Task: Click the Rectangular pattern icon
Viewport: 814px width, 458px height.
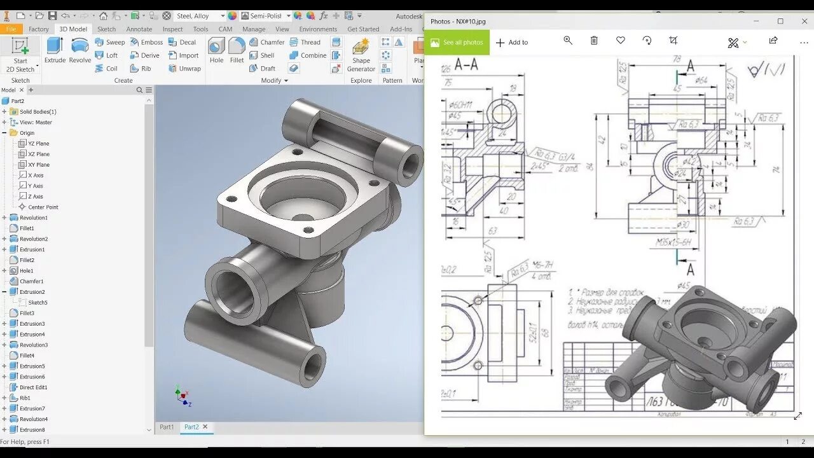Action: (x=385, y=42)
